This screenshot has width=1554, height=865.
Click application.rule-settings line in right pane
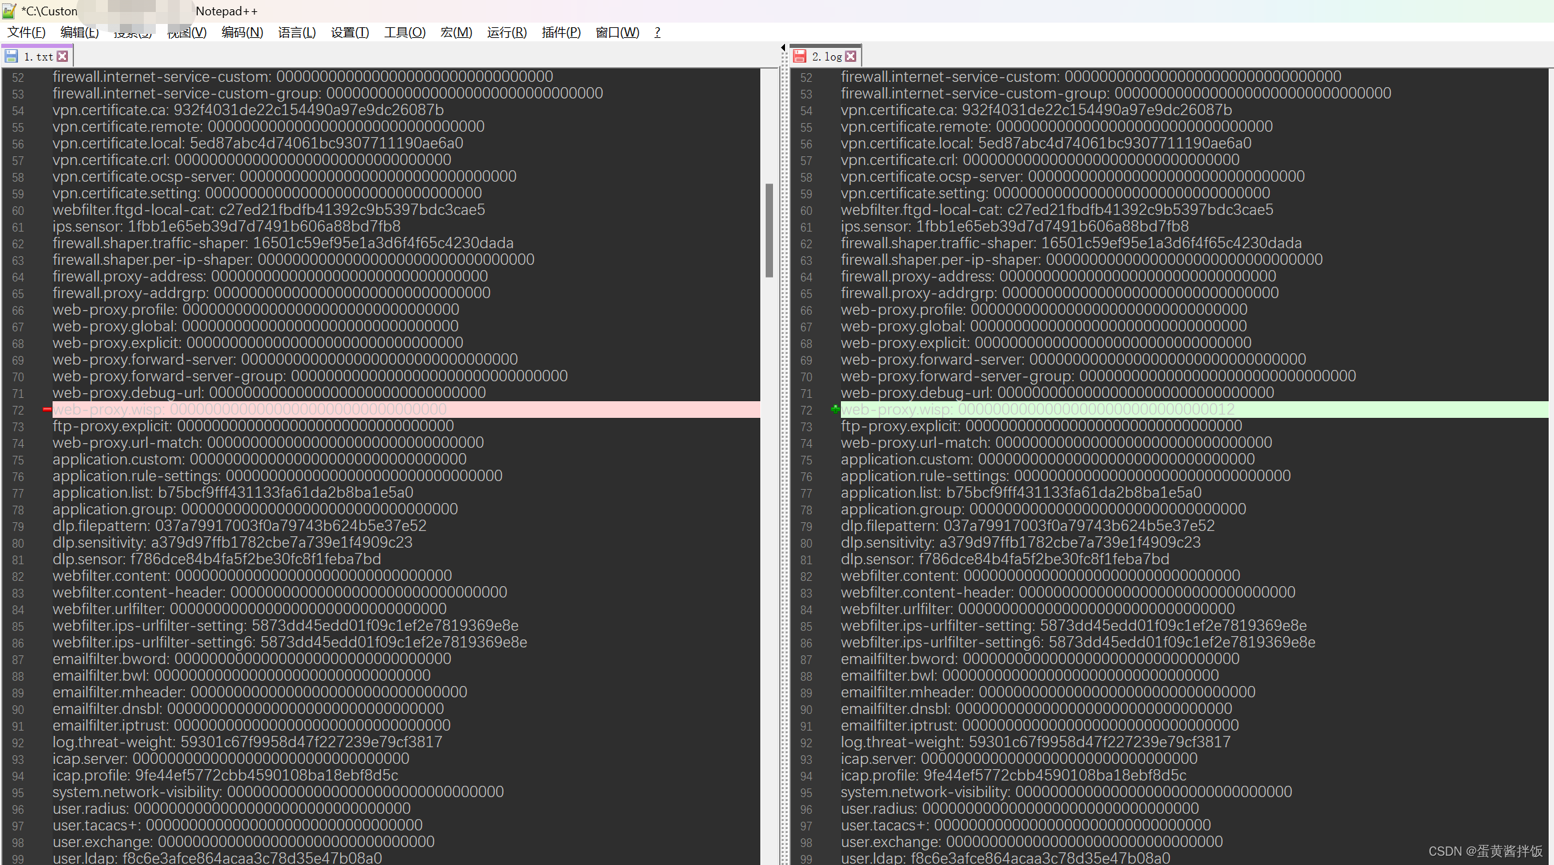point(1066,476)
